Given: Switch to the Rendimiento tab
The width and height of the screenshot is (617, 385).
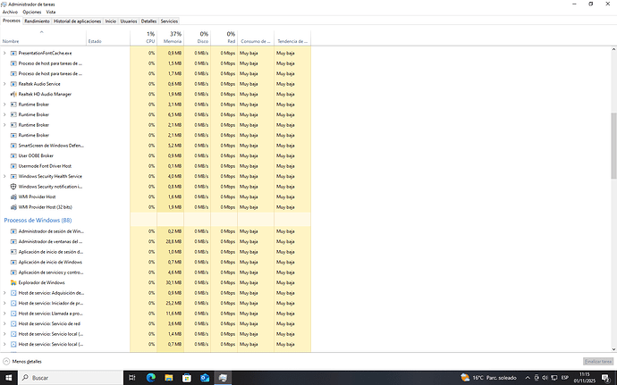Looking at the screenshot, I should point(37,21).
